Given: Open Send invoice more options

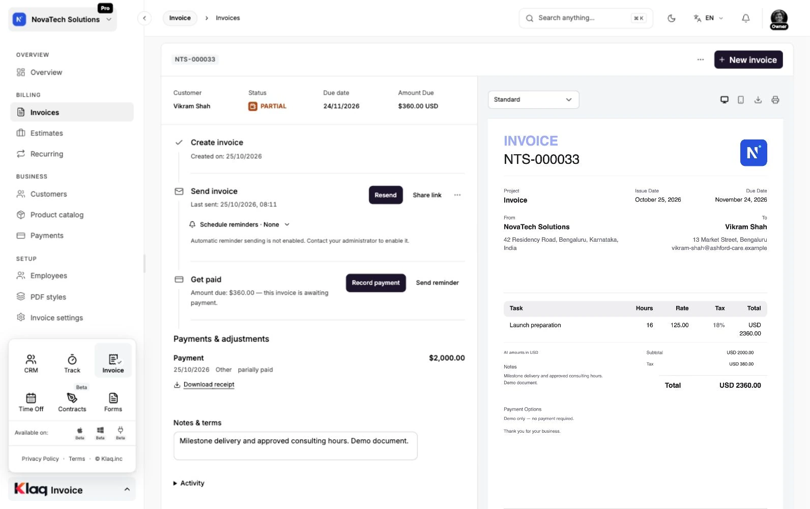Looking at the screenshot, I should (457, 195).
